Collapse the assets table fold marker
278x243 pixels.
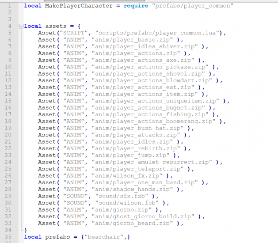[21, 26]
